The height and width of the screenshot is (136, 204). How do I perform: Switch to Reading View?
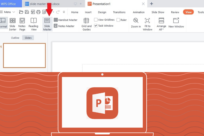click(x=33, y=24)
